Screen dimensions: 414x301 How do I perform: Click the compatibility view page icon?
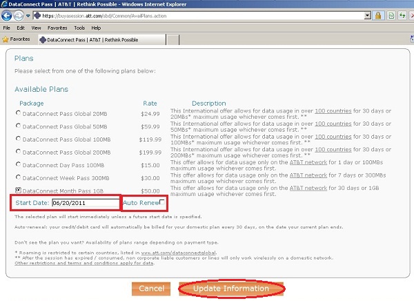391,16
